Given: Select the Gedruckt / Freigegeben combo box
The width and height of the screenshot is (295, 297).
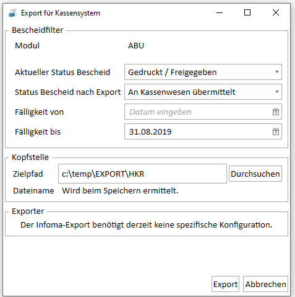Looking at the screenshot, I should (203, 72).
